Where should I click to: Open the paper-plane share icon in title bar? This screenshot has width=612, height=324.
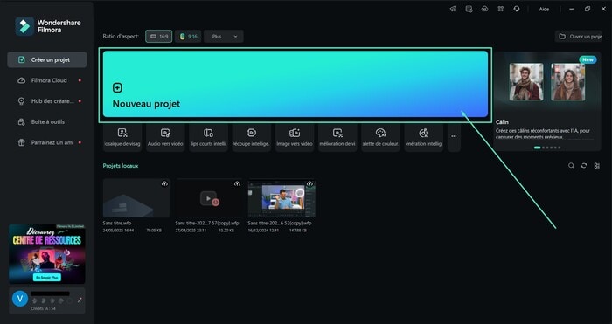pos(453,9)
